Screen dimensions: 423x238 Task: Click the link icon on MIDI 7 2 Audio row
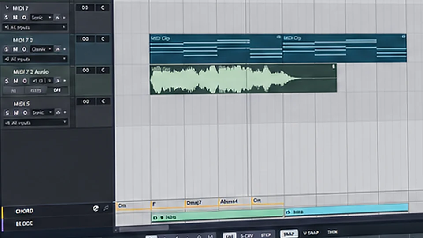[x=85, y=70]
